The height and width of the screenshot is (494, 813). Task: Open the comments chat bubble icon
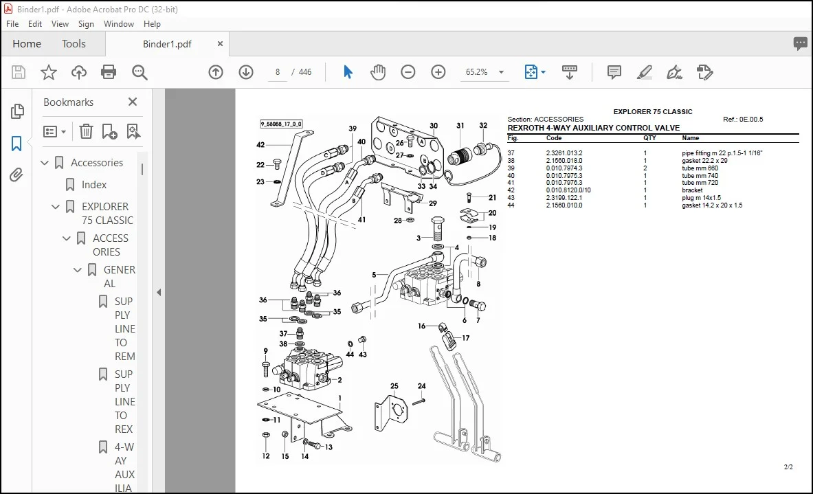coord(800,43)
